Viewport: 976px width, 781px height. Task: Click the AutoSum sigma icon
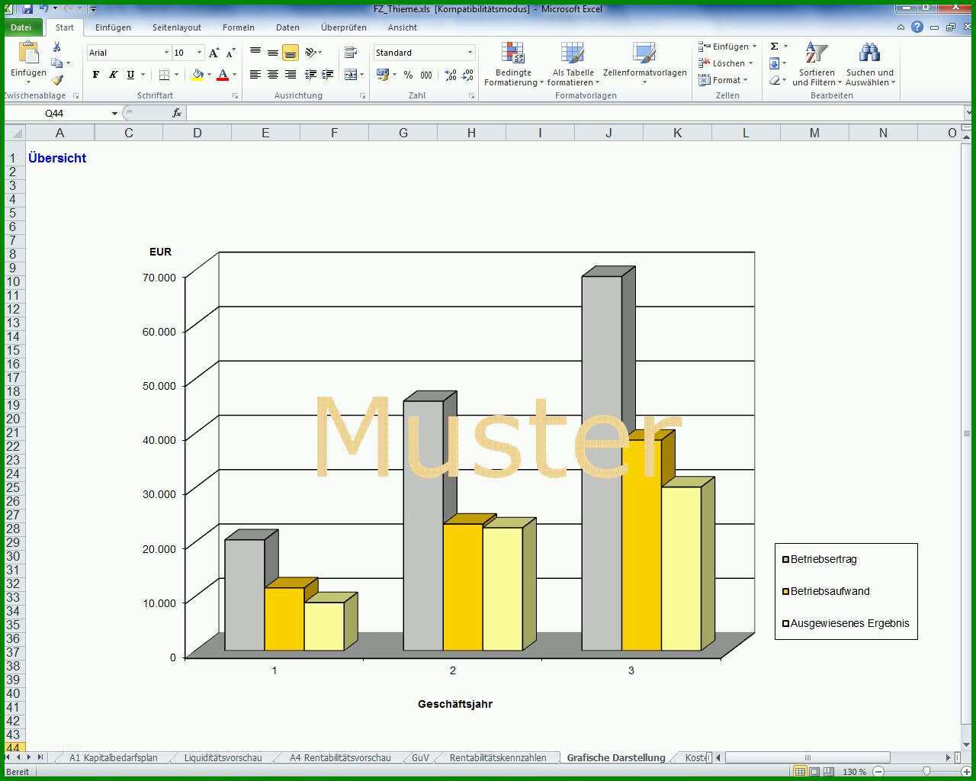pos(775,47)
